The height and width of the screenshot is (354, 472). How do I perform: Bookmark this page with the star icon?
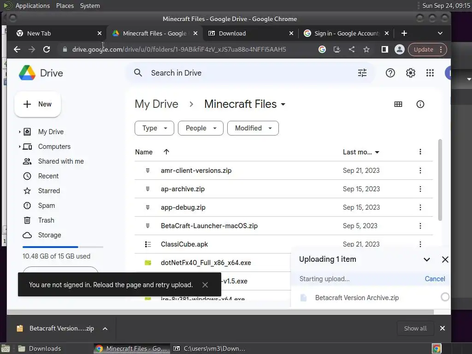pos(366,49)
